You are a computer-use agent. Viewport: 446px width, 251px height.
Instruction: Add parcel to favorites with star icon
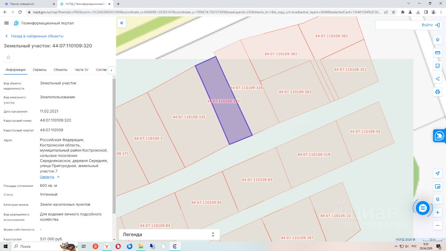[x=8, y=58]
